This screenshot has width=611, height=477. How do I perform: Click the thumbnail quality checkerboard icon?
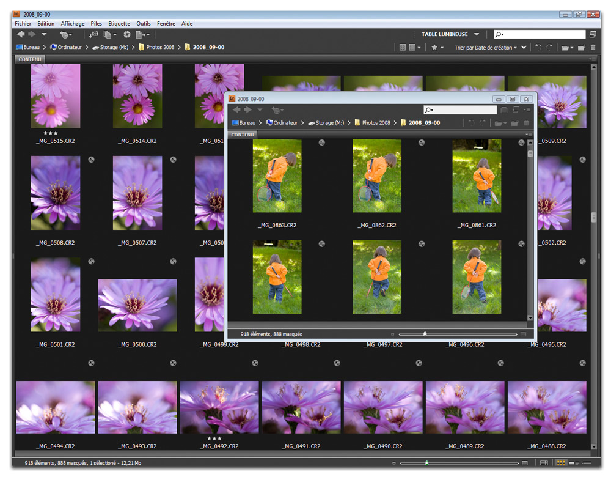pyautogui.click(x=403, y=48)
